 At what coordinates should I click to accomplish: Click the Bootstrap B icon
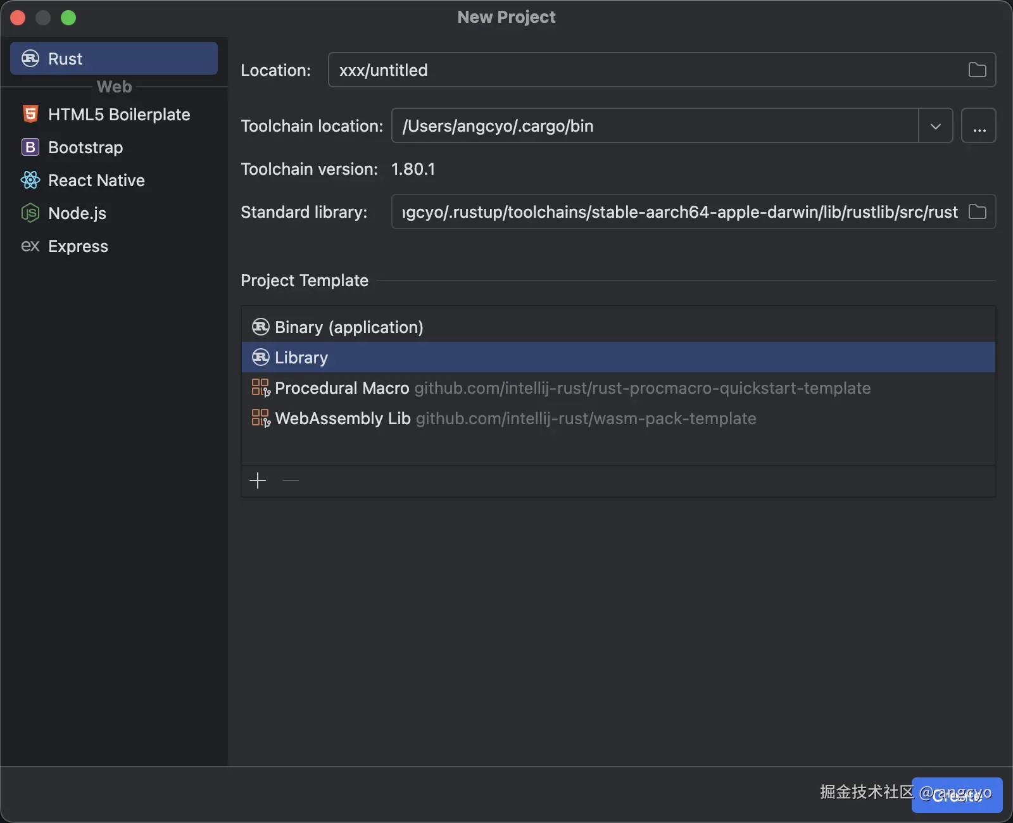pos(30,148)
